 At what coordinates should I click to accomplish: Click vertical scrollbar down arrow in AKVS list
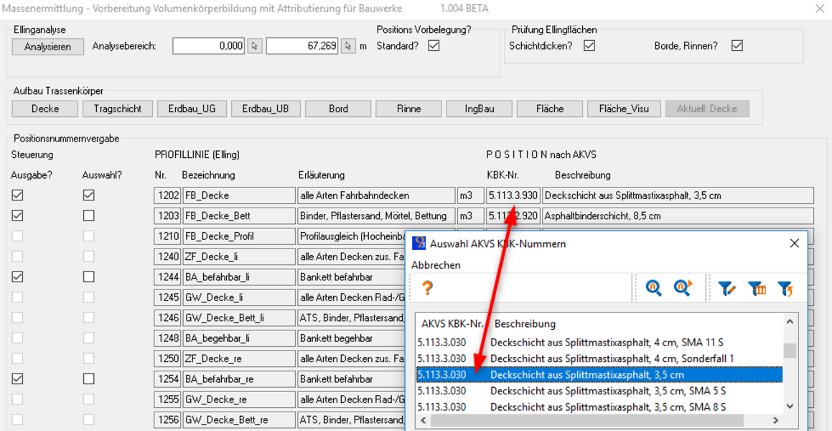pos(790,407)
